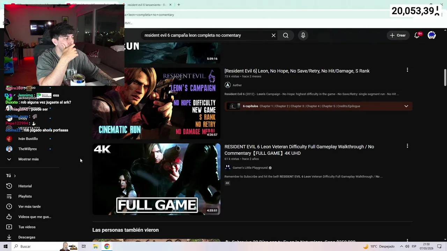Start voice search with the microphone icon
This screenshot has height=251, width=447.
pyautogui.click(x=303, y=35)
